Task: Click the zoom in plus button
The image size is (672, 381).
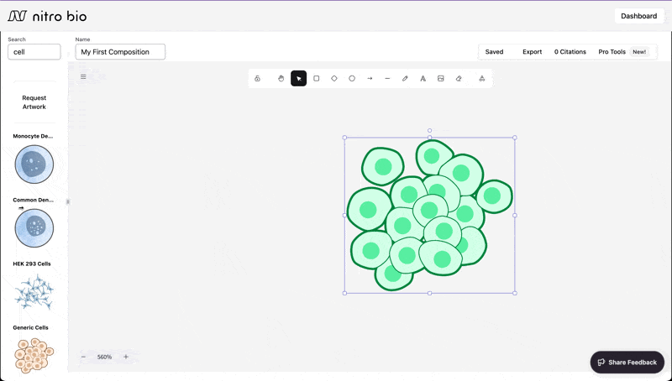Action: [x=126, y=357]
